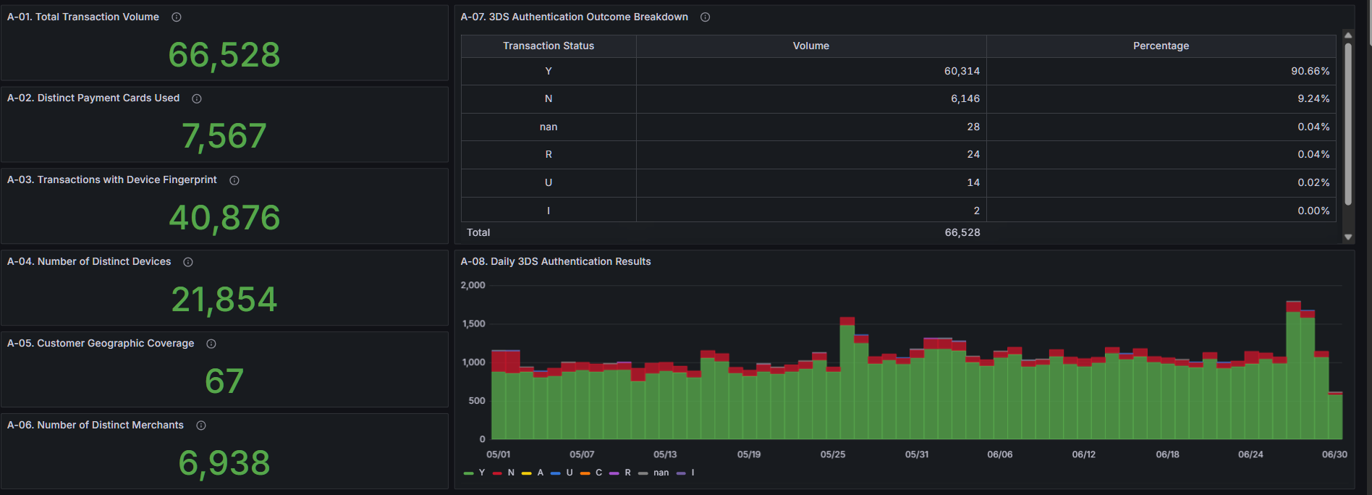The height and width of the screenshot is (495, 1372).
Task: Toggle the nan series in chart legend
Action: click(661, 473)
